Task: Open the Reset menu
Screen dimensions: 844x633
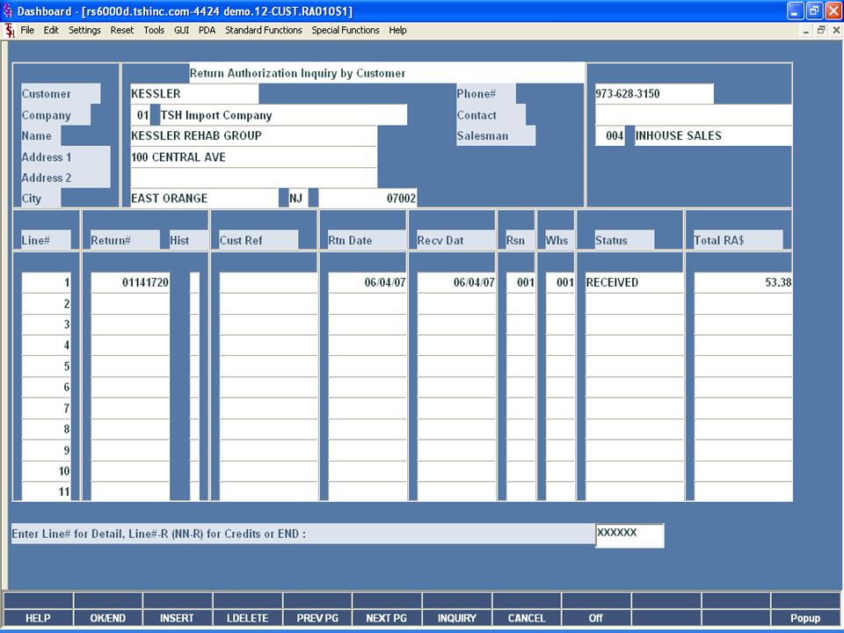Action: click(121, 30)
